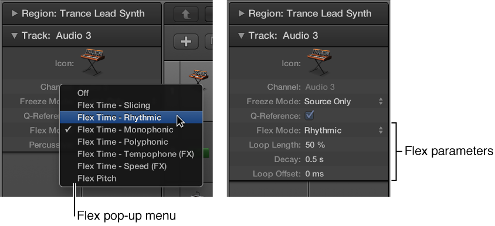Uncheck the Q-Reference checkbox
The height and width of the screenshot is (226, 495).
point(309,116)
